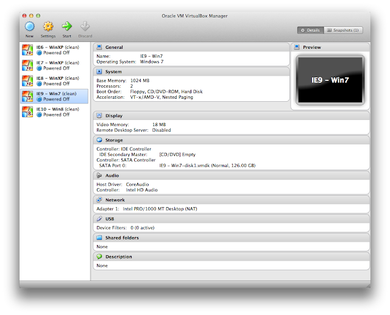
Task: Open the Description section header link
Action: tap(119, 257)
